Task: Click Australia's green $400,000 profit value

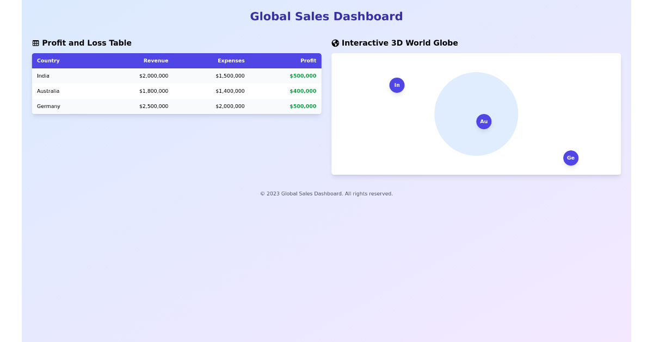Action: click(303, 91)
